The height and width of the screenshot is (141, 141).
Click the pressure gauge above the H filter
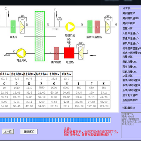pos(108,17)
